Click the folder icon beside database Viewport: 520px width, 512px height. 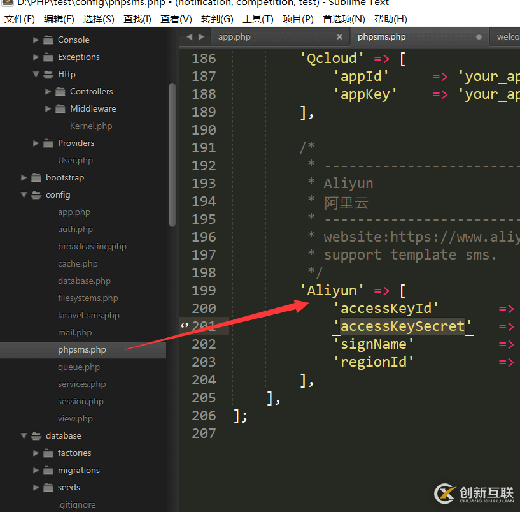35,435
